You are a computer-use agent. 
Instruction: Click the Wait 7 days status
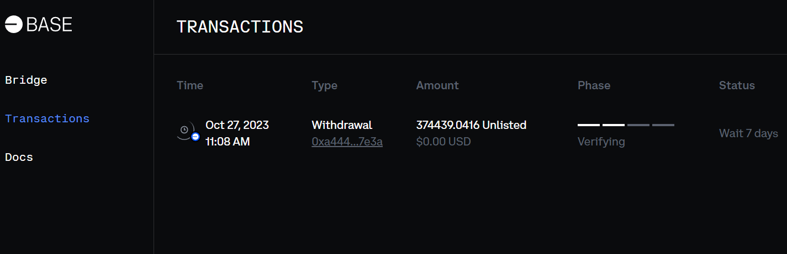(x=748, y=133)
